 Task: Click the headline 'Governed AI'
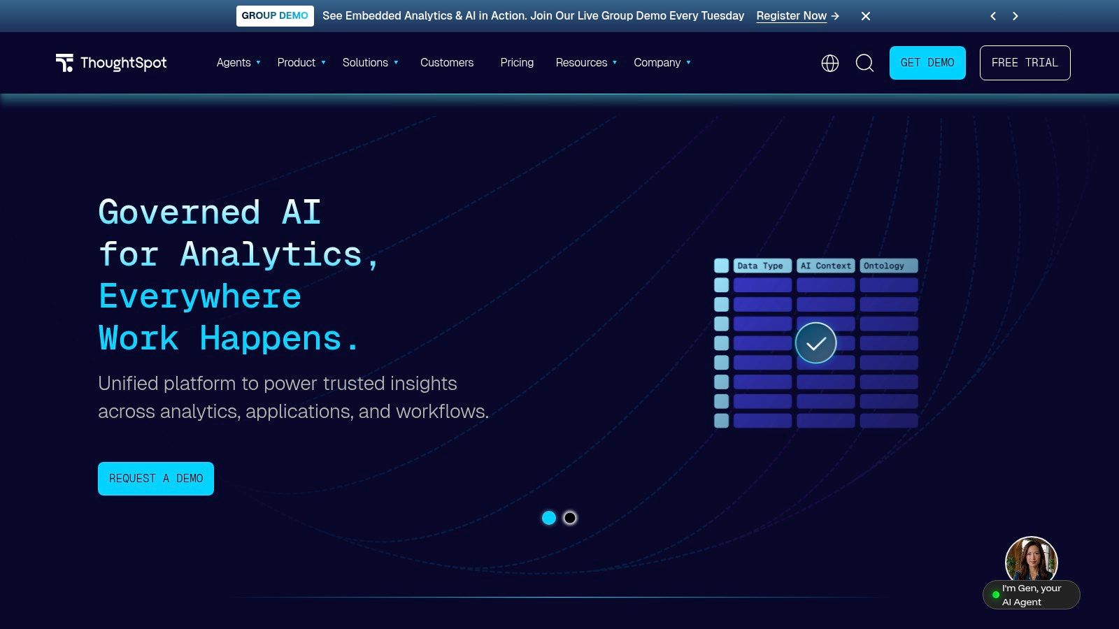[x=210, y=212]
